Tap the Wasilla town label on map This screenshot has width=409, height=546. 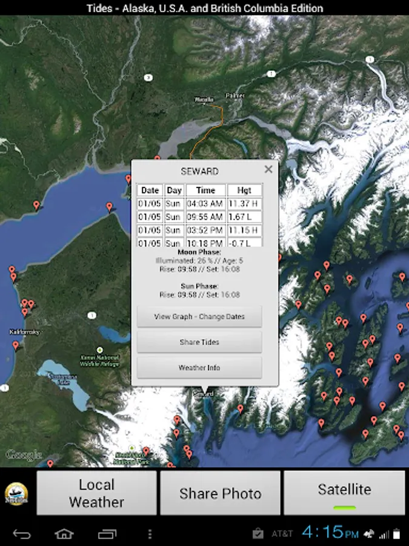tap(204, 100)
